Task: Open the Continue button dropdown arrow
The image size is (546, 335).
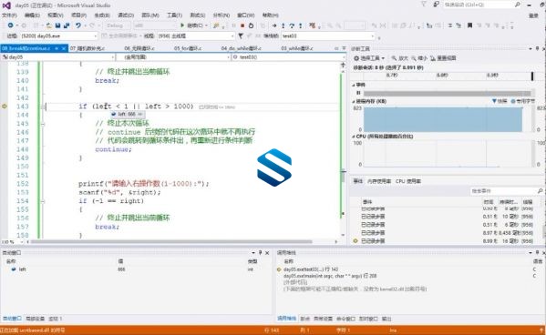Action: [x=206, y=25]
